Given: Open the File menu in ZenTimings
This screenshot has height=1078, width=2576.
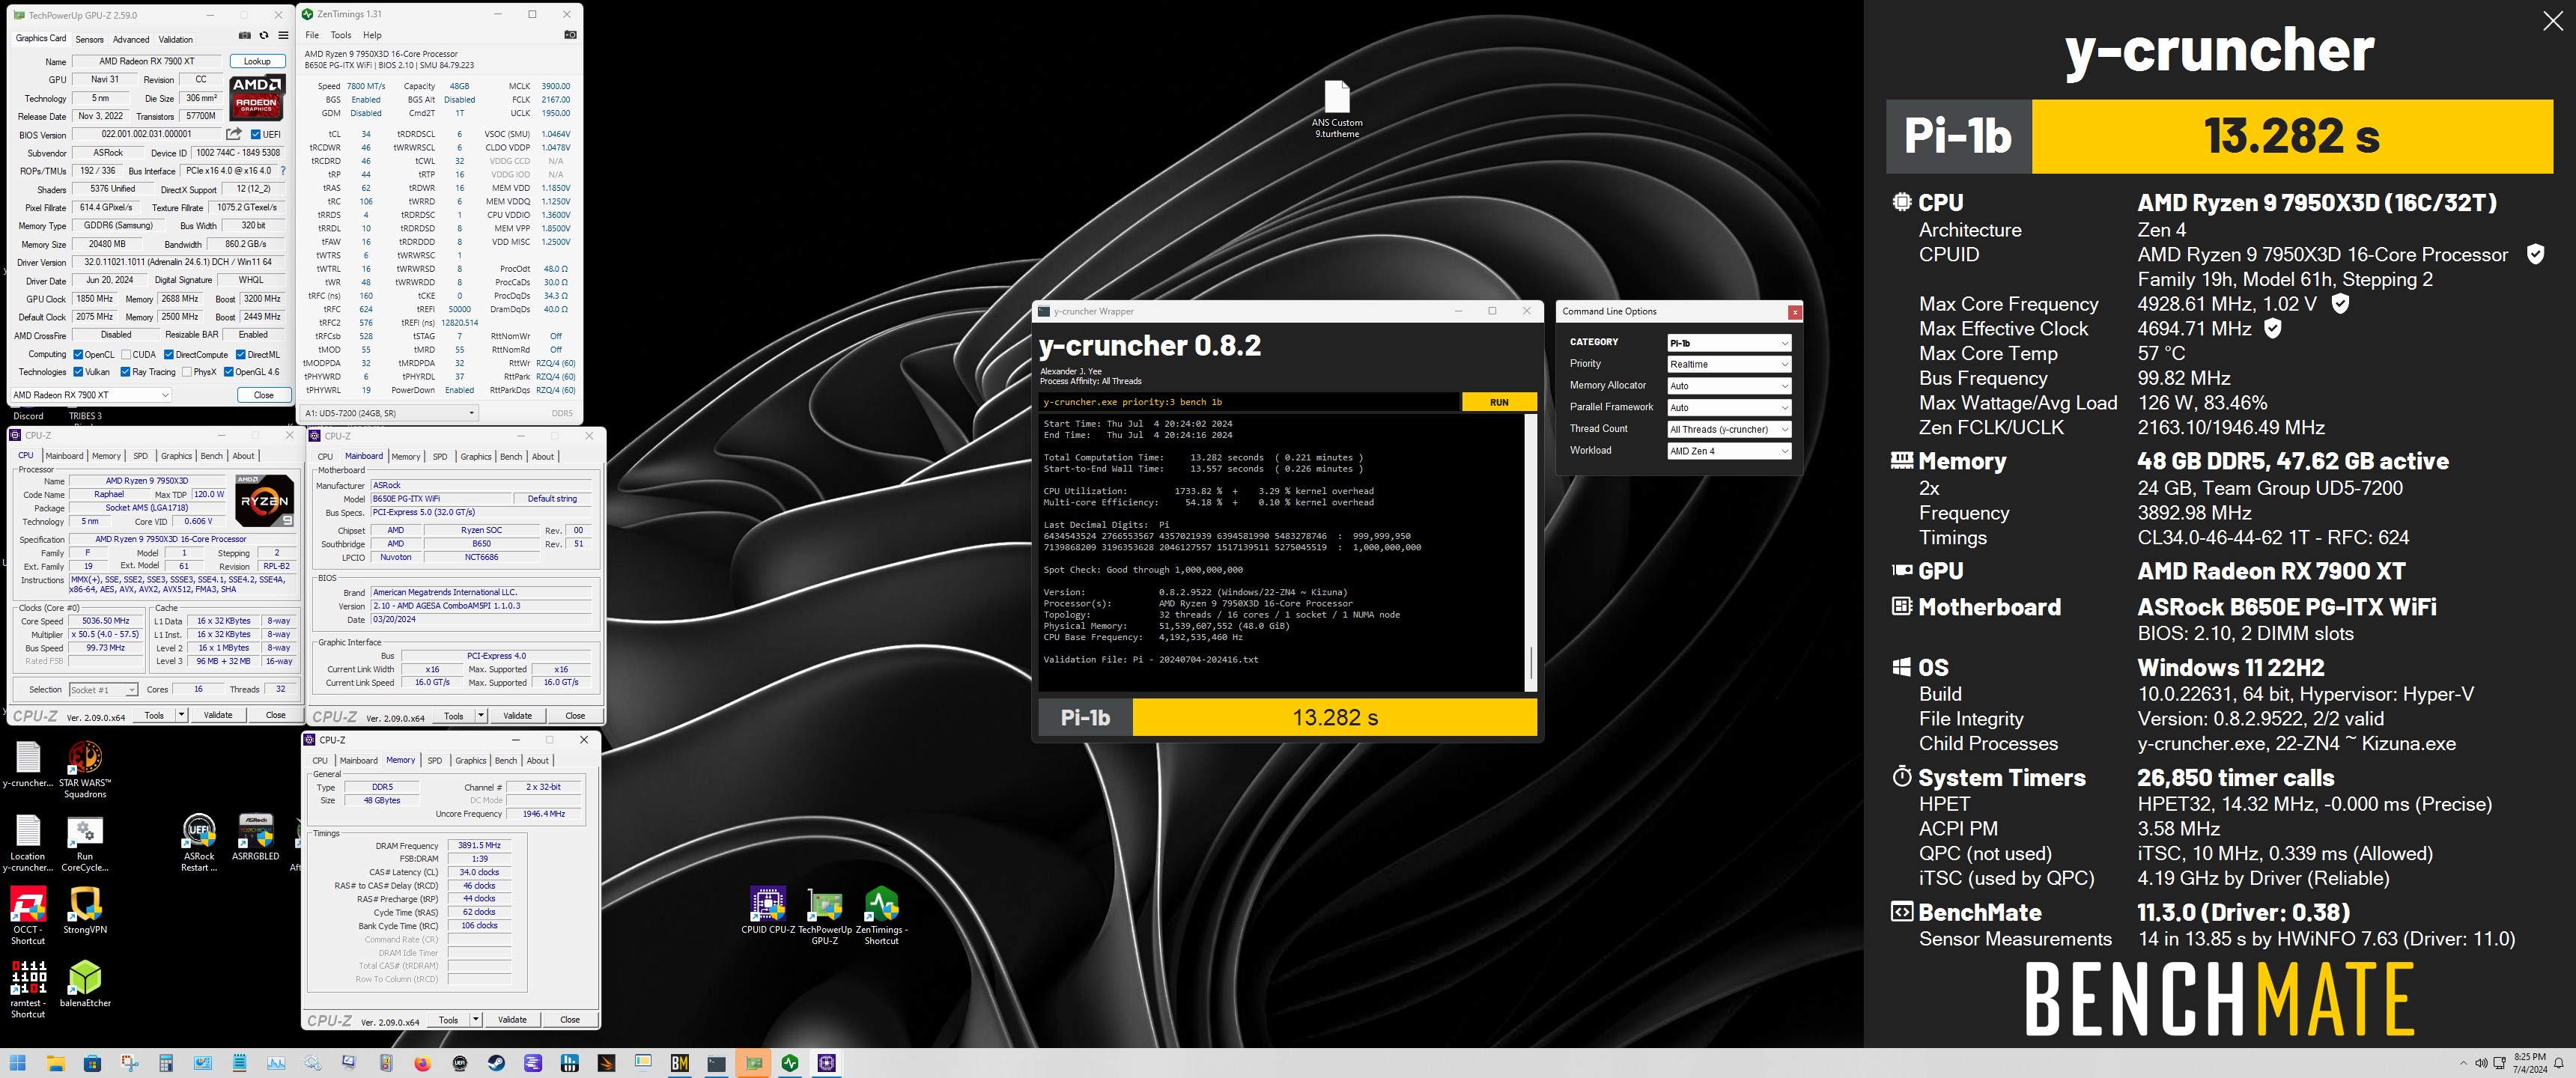Looking at the screenshot, I should click(x=312, y=35).
